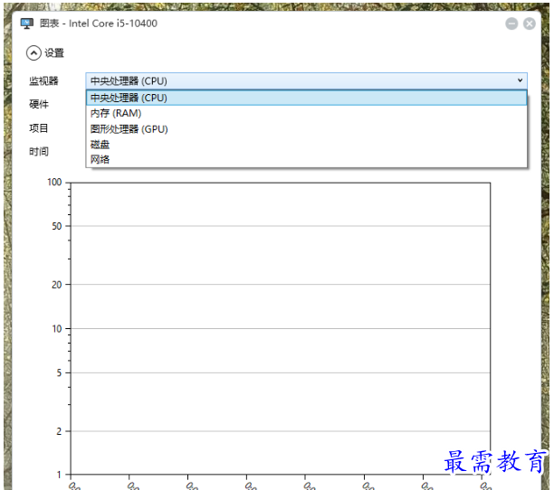The width and height of the screenshot is (554, 490).
Task: Minimize the 图表 window
Action: click(511, 24)
